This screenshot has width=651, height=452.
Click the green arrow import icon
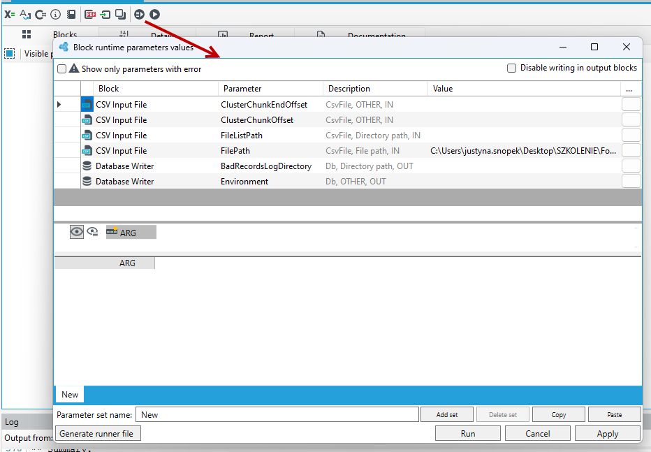pyautogui.click(x=105, y=15)
